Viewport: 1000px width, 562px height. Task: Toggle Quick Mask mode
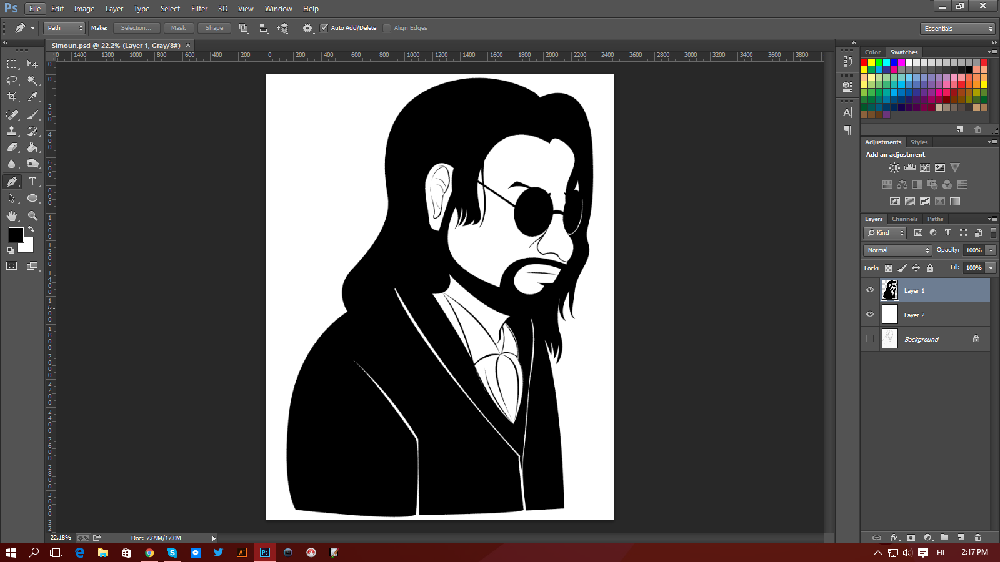click(12, 266)
